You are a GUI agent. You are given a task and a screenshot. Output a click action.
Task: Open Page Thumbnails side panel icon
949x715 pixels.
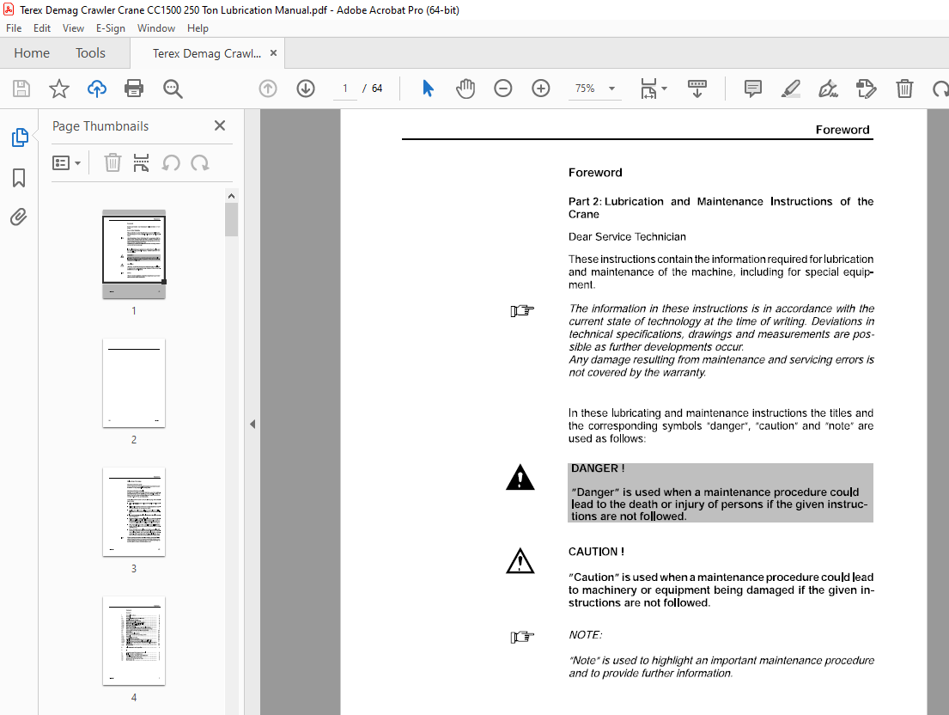(20, 137)
